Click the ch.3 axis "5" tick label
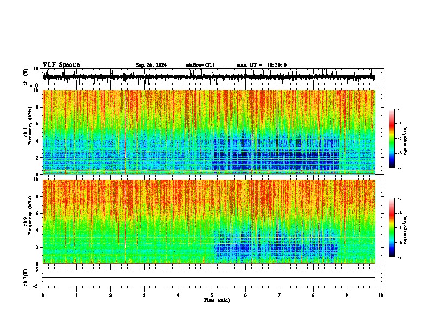The height and width of the screenshot is (331, 429). coord(37,269)
